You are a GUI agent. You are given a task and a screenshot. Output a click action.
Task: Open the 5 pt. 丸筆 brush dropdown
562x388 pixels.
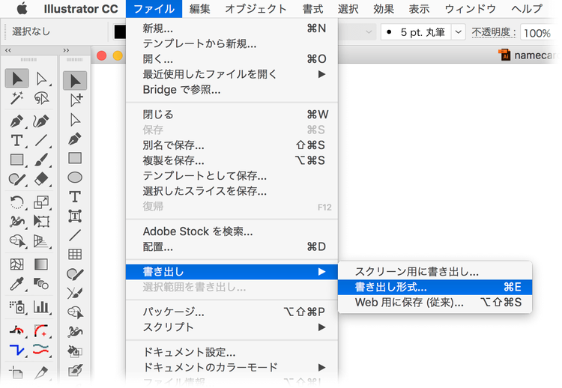point(459,32)
